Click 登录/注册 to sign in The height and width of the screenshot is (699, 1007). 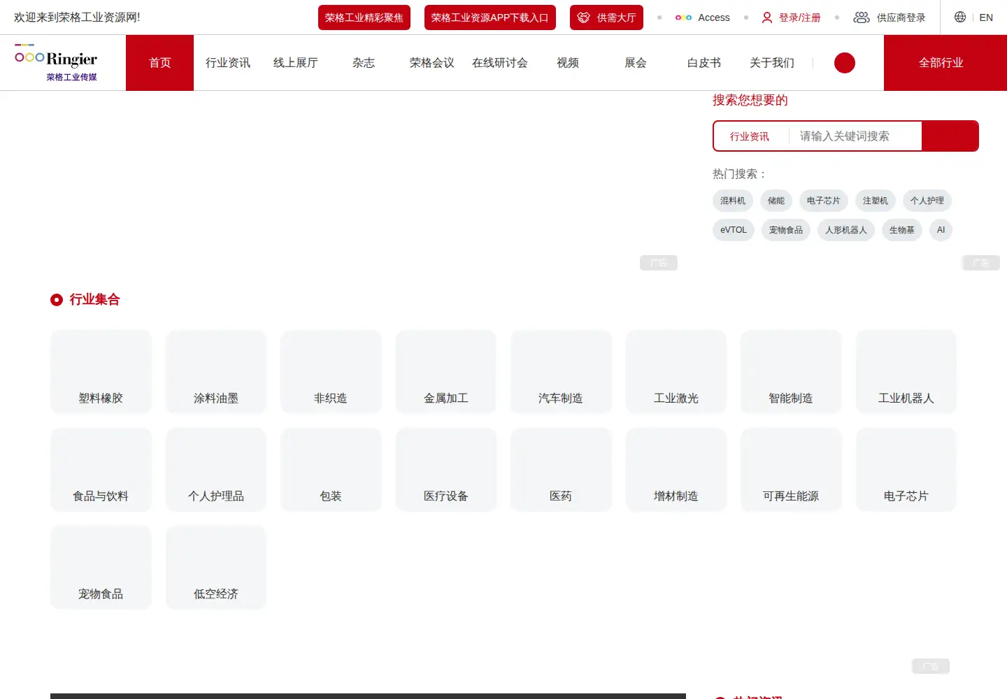(792, 17)
